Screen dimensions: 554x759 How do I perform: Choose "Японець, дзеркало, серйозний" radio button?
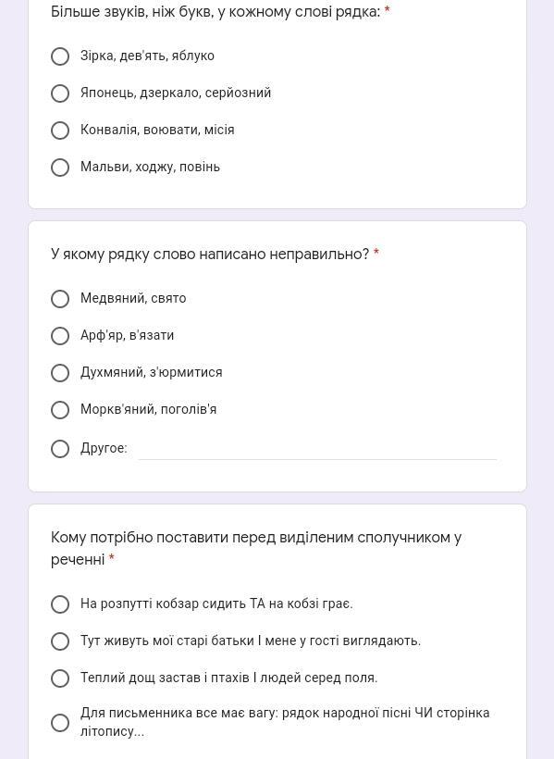coord(60,93)
